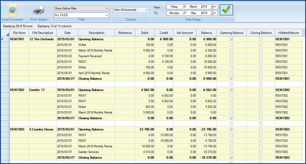Click the Balance column header

tap(206, 33)
